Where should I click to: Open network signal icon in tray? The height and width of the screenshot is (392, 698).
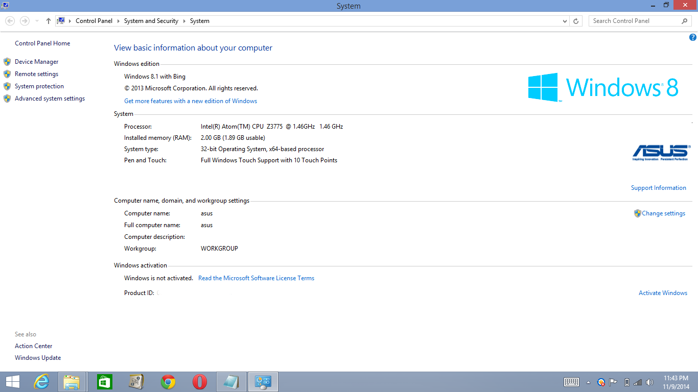click(x=638, y=382)
